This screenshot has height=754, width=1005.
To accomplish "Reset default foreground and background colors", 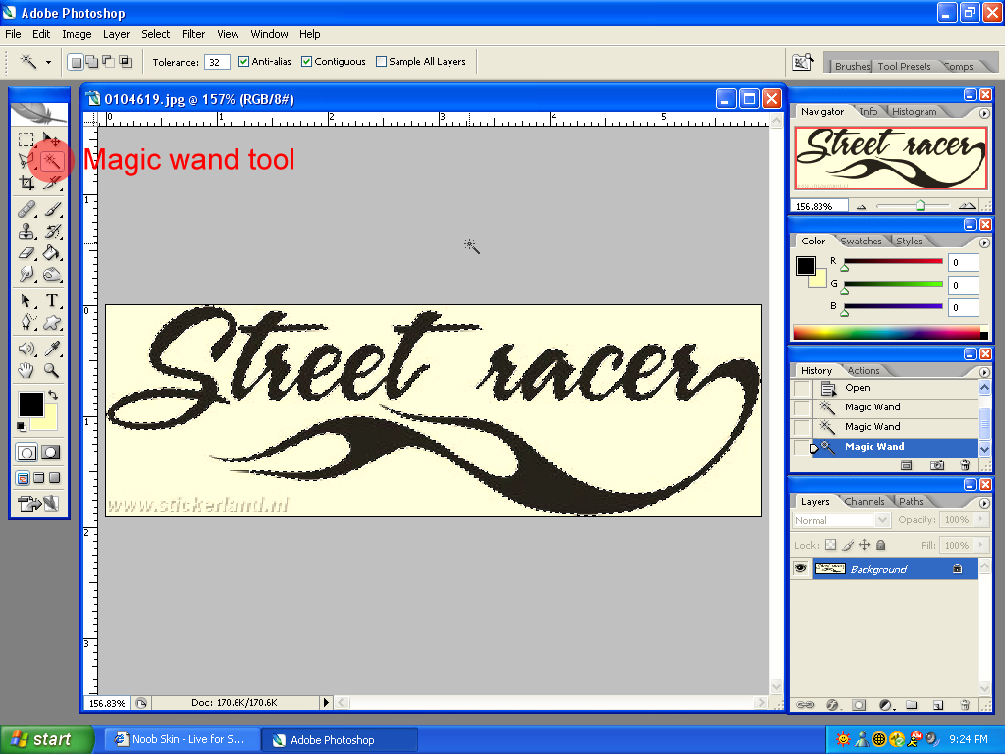I will pos(22,426).
